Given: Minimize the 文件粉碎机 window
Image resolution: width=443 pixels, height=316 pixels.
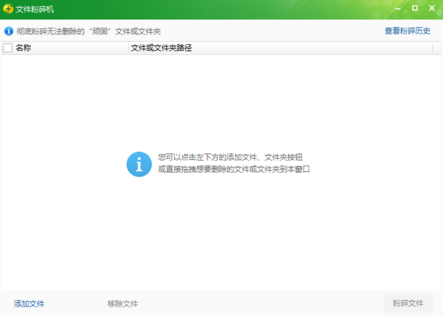Looking at the screenshot, I should tap(398, 8).
